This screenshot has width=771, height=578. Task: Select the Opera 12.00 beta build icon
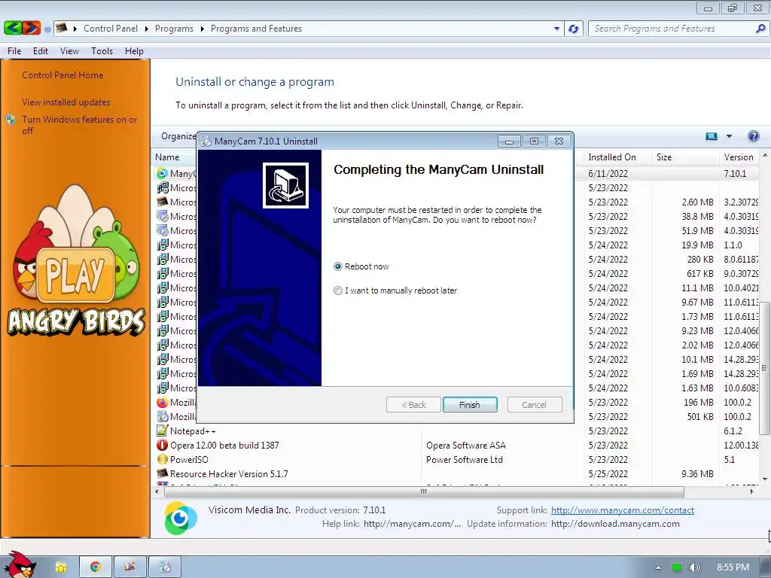[x=162, y=446]
